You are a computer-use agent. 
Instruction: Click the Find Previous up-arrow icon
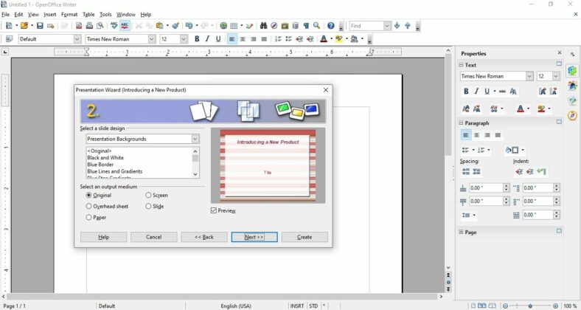(408, 26)
